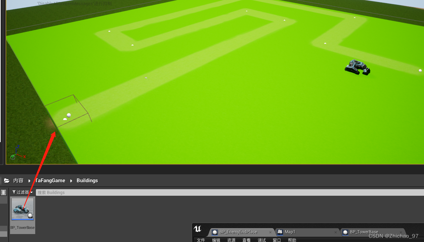Click the Blueprint icon on BP_EnemyEndPlace tab

point(215,232)
